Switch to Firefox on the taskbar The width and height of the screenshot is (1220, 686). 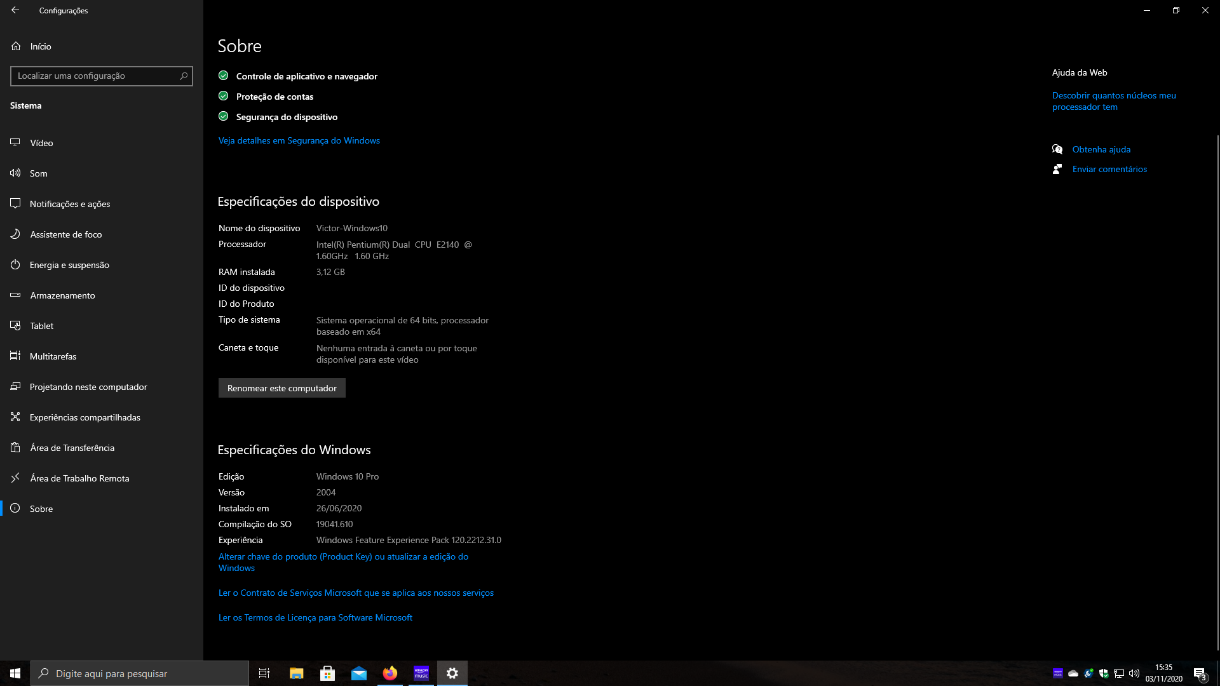390,673
